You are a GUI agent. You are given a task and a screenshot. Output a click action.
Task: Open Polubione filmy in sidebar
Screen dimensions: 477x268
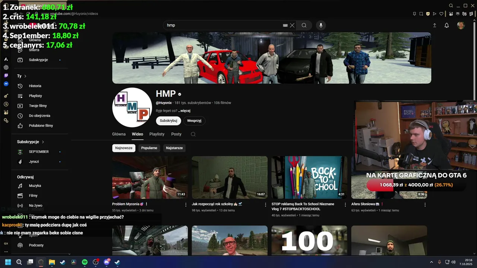pyautogui.click(x=40, y=126)
